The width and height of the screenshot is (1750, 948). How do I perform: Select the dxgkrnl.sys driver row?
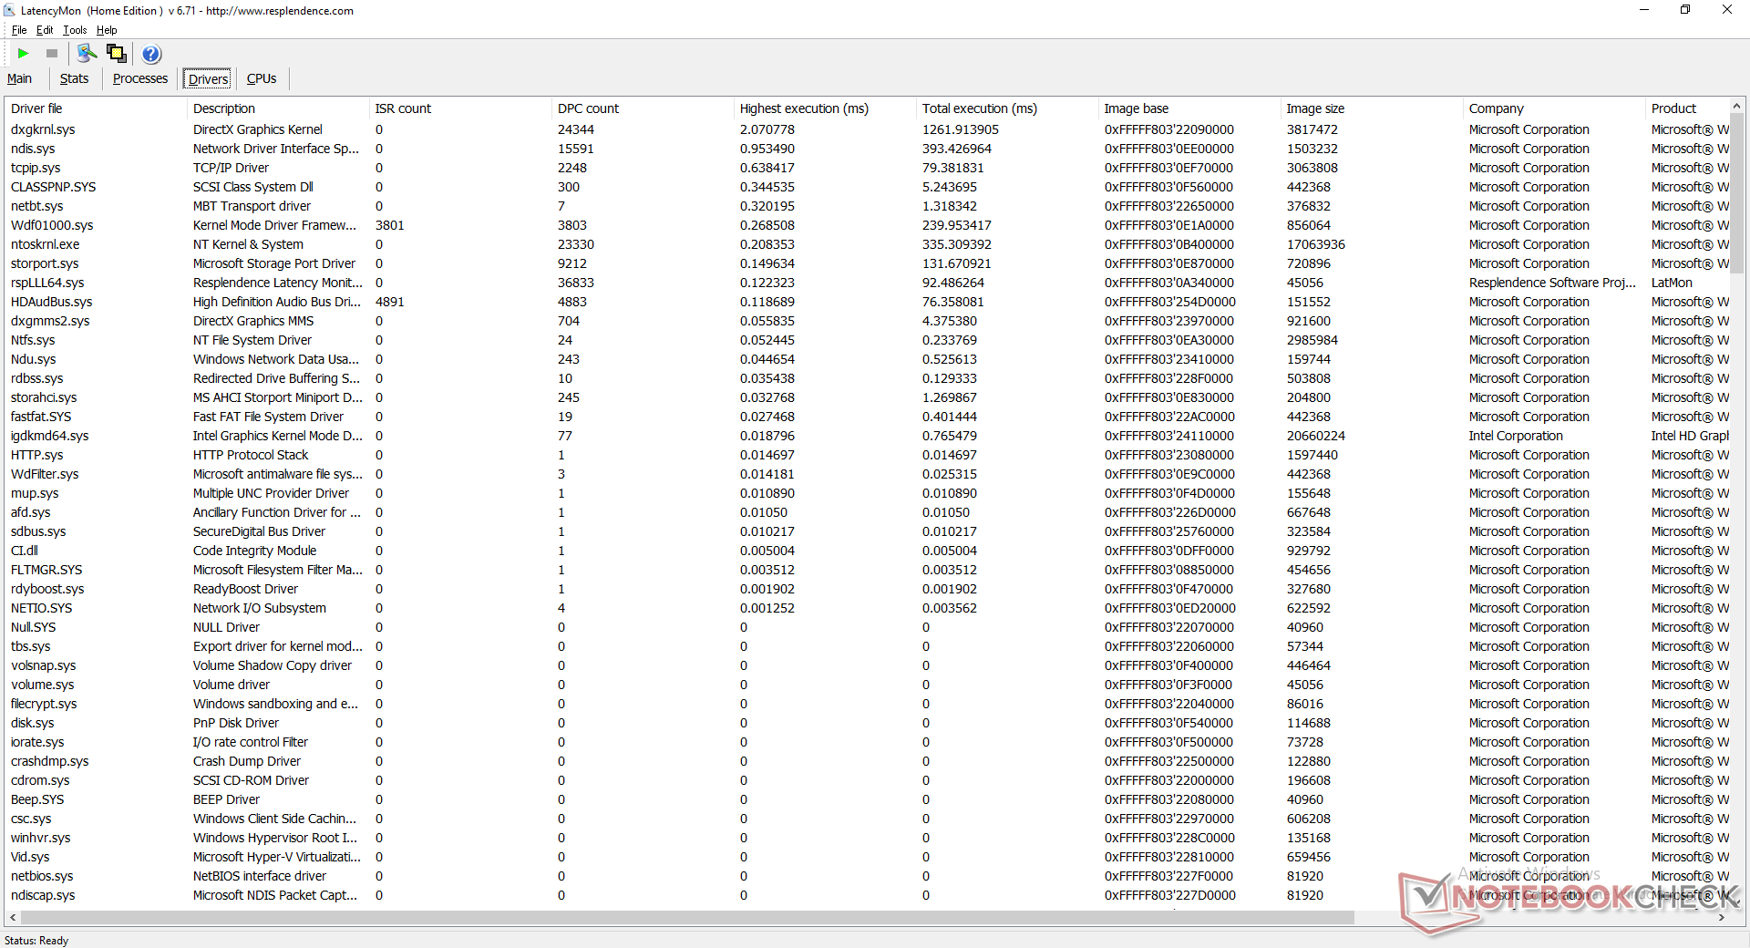(867, 129)
